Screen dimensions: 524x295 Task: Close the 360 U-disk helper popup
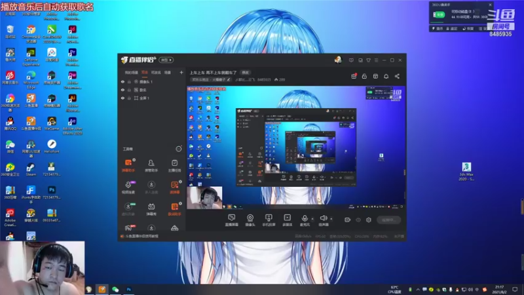[x=490, y=5]
